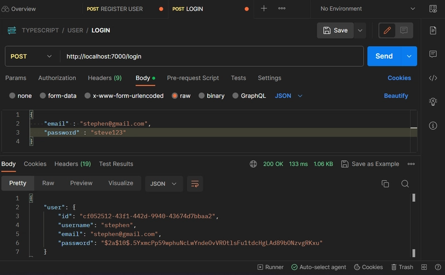Open comments icon in right sidebar

pos(433,54)
